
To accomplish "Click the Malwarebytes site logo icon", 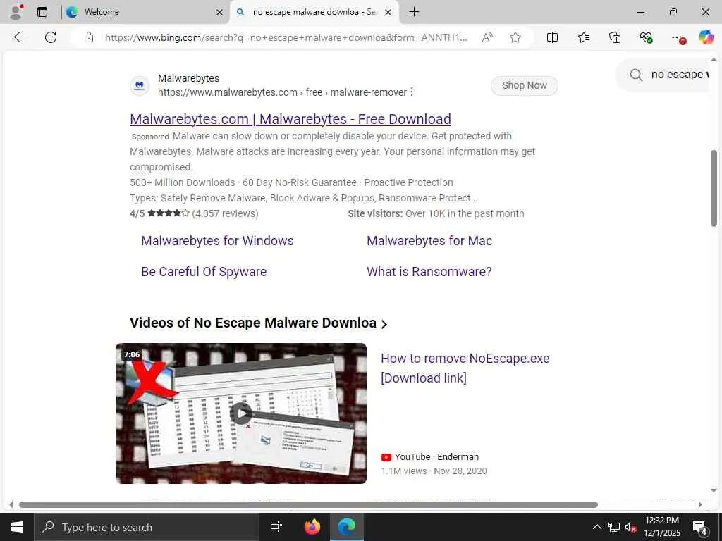I will 140,85.
